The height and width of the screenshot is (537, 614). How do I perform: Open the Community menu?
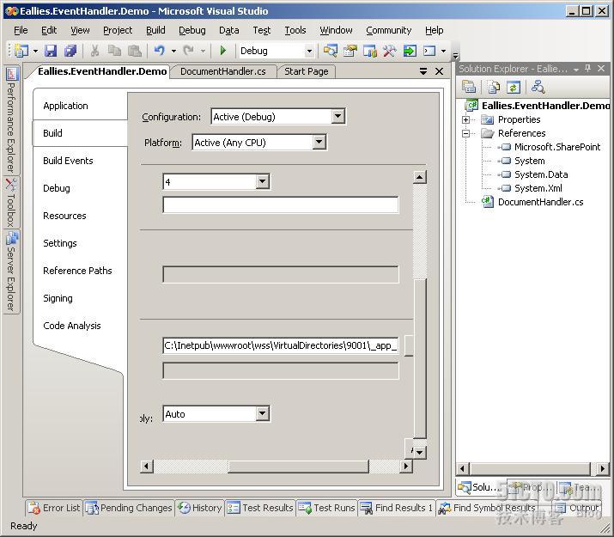pos(388,30)
